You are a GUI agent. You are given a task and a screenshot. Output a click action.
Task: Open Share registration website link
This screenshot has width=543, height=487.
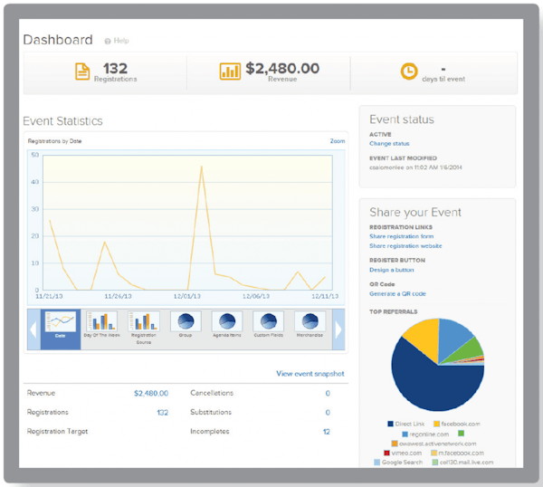(405, 246)
